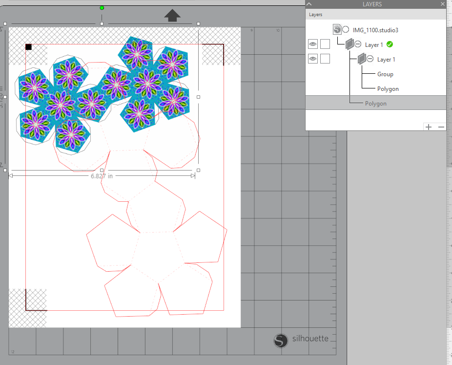Image resolution: width=452 pixels, height=365 pixels.
Task: Collapse the Layers panel with the top-left chevron
Action: (309, 4)
